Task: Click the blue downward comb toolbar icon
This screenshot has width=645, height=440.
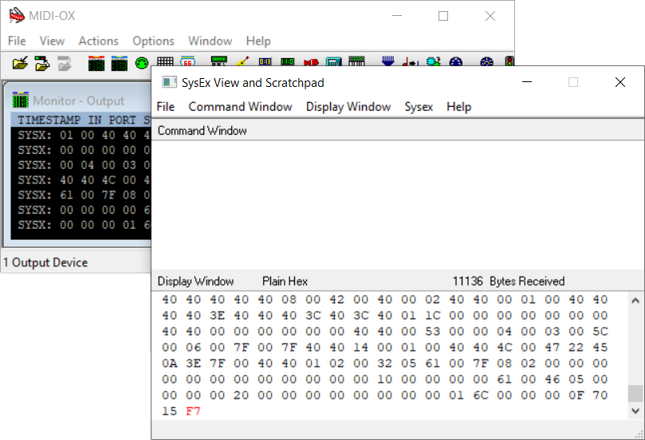Action: [388, 61]
